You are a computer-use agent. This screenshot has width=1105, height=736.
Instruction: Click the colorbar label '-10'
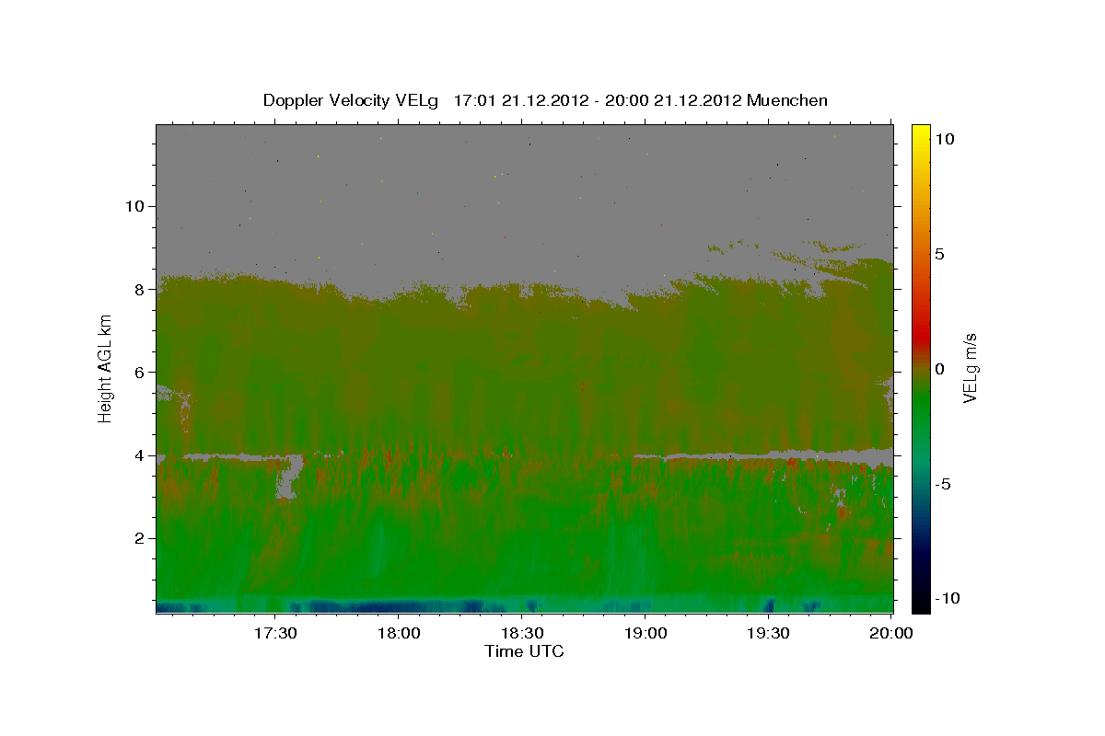(x=947, y=598)
